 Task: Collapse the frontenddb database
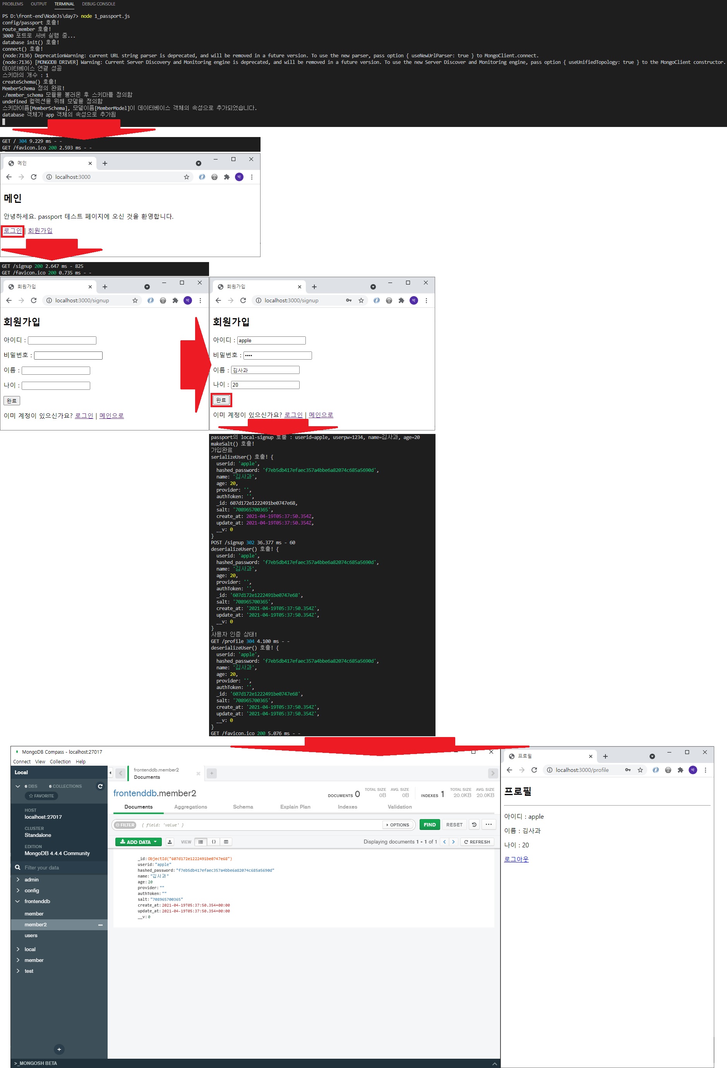18,901
